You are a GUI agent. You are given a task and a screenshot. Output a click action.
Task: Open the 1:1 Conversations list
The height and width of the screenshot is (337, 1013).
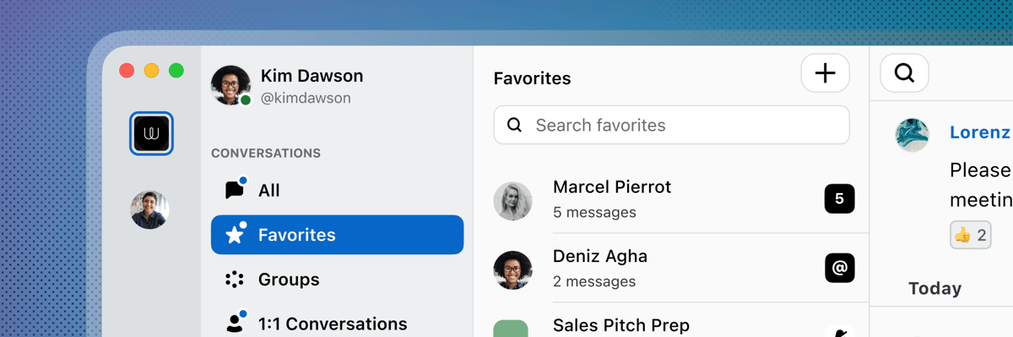point(332,324)
